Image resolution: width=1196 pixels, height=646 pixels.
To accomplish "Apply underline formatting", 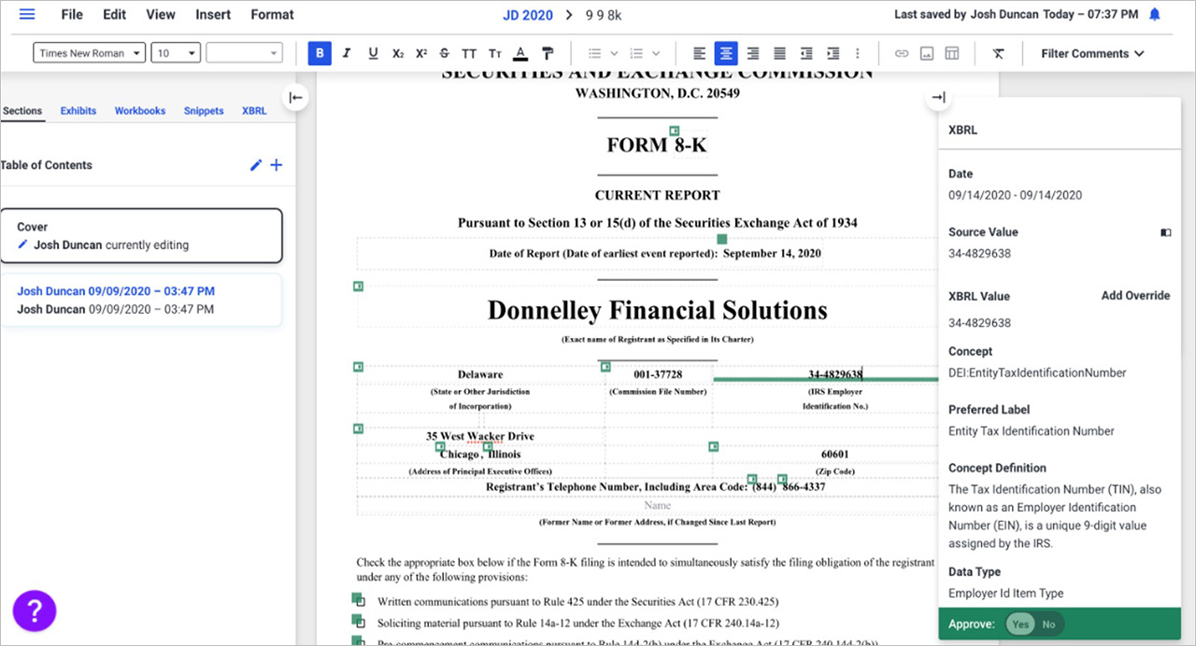I will (x=373, y=53).
